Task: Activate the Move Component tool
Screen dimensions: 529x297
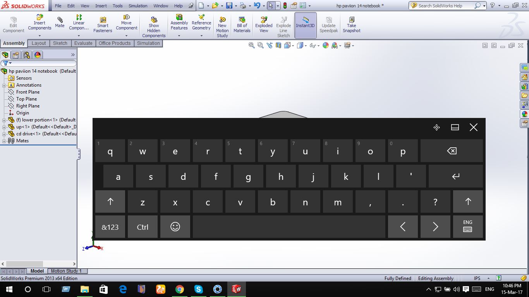Action: click(127, 22)
